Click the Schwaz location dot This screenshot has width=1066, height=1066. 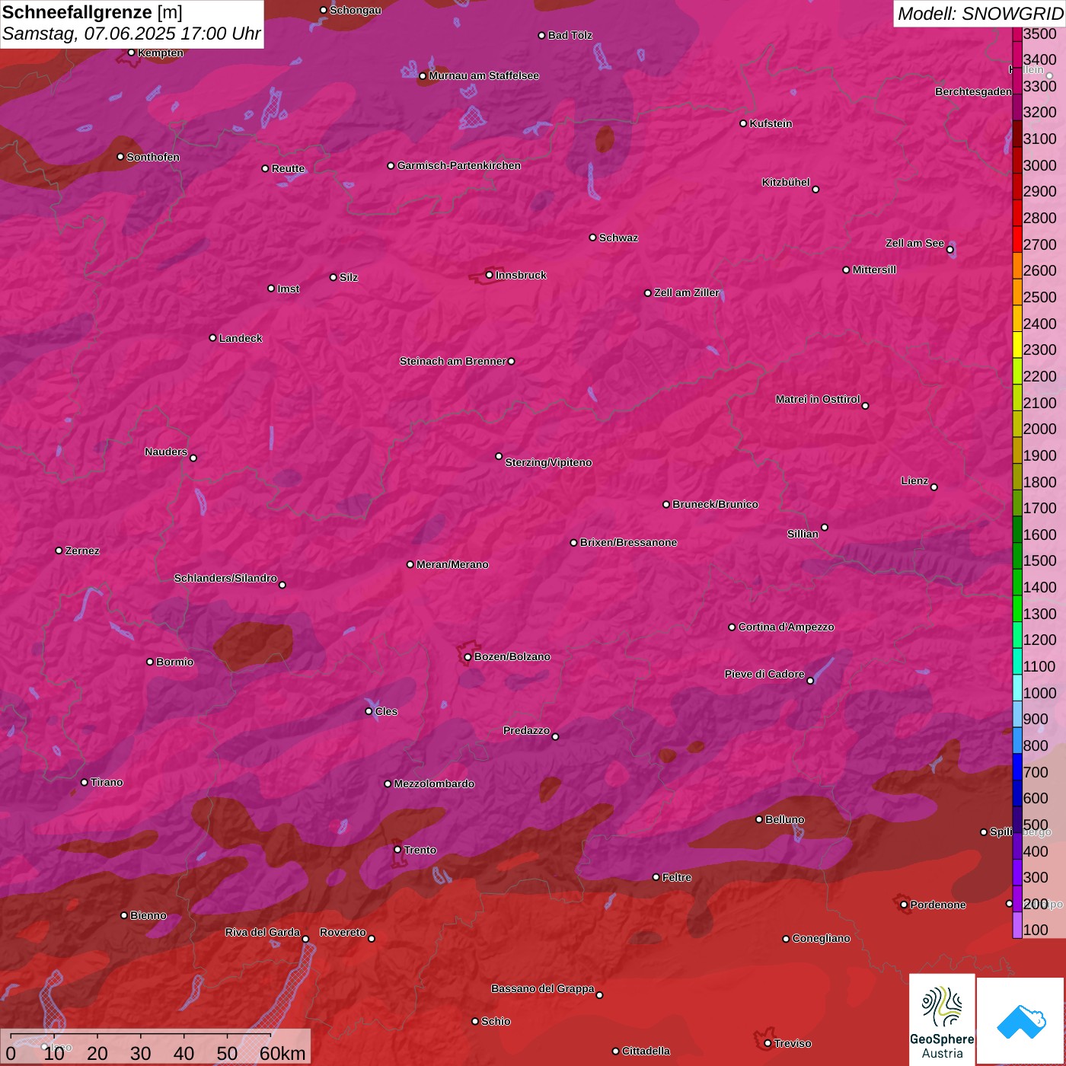(592, 238)
